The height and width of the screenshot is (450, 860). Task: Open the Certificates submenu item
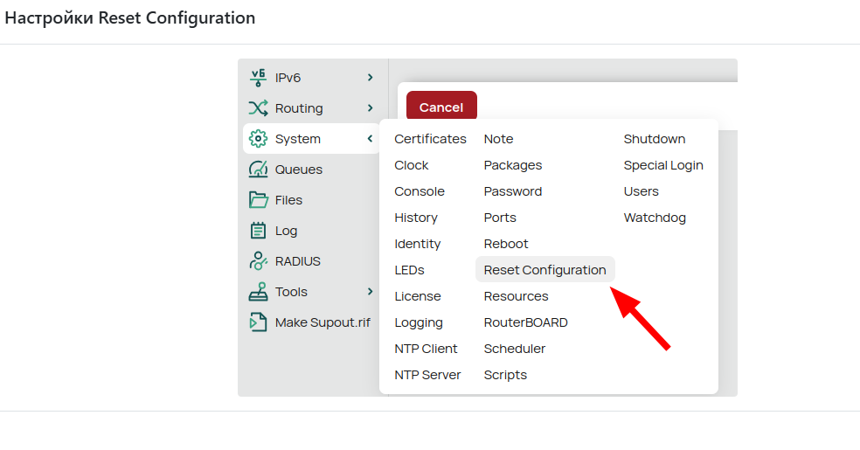(430, 139)
